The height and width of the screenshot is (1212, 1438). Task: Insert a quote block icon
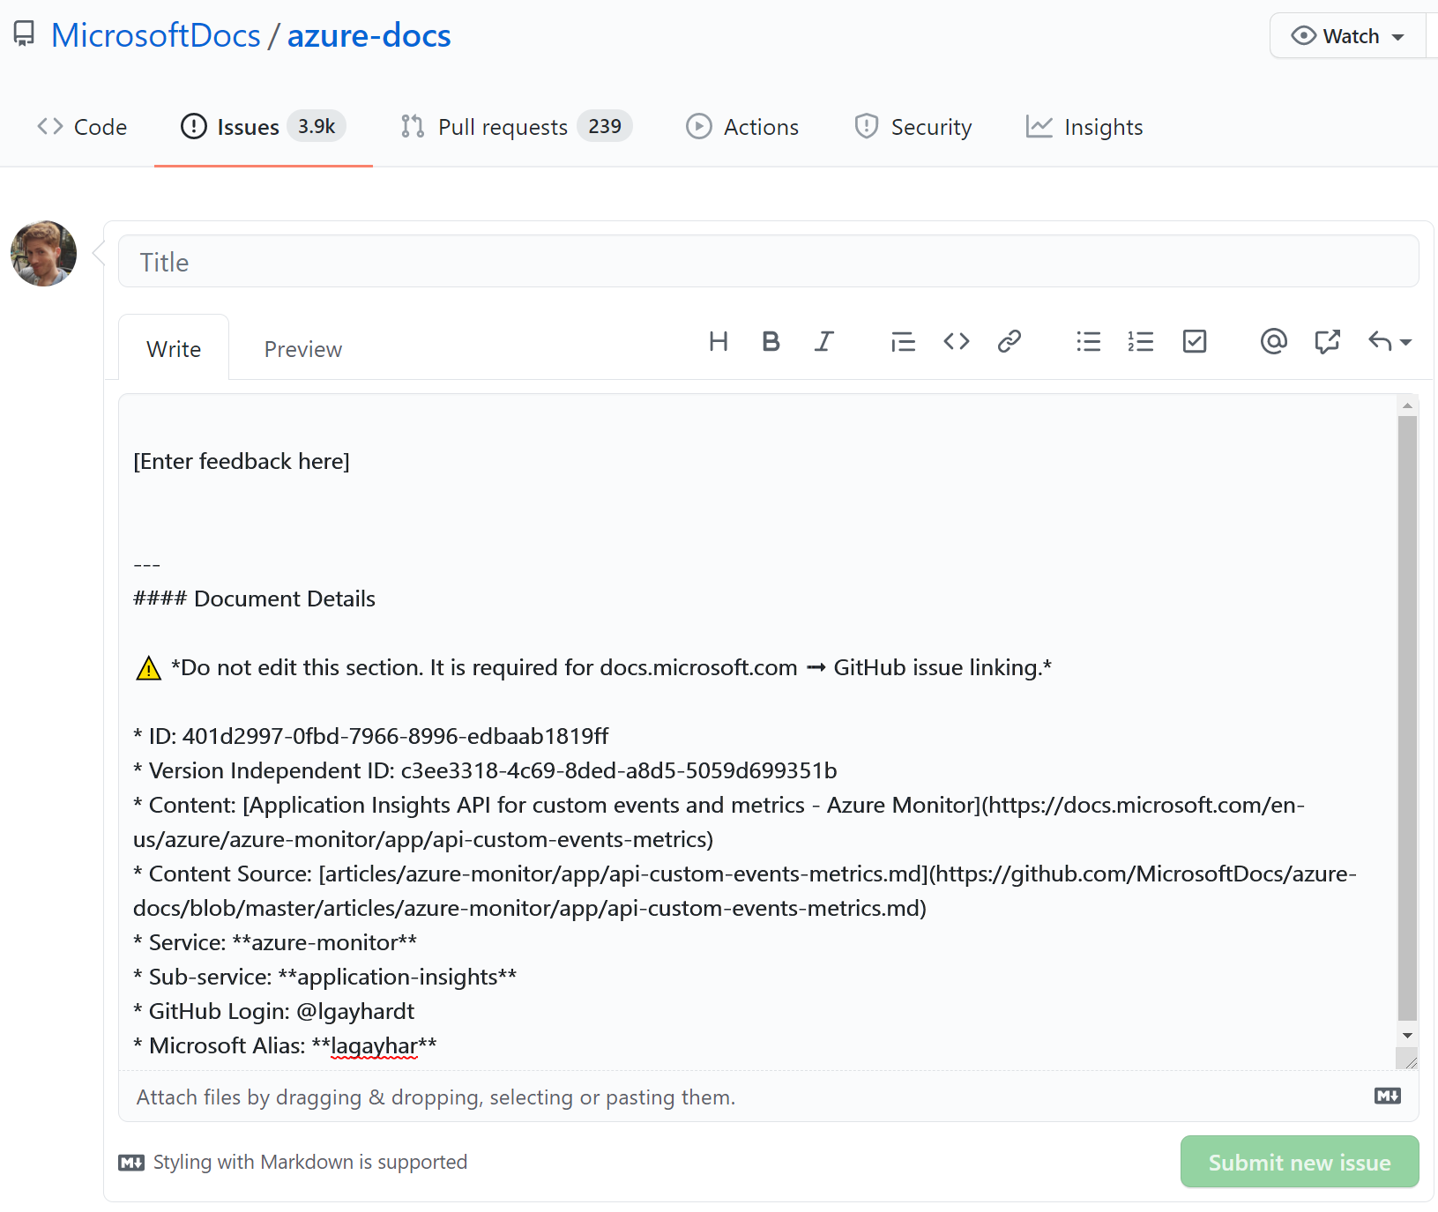[x=903, y=341]
